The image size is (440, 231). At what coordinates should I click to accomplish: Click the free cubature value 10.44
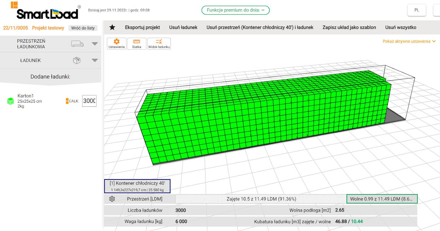[357, 221]
